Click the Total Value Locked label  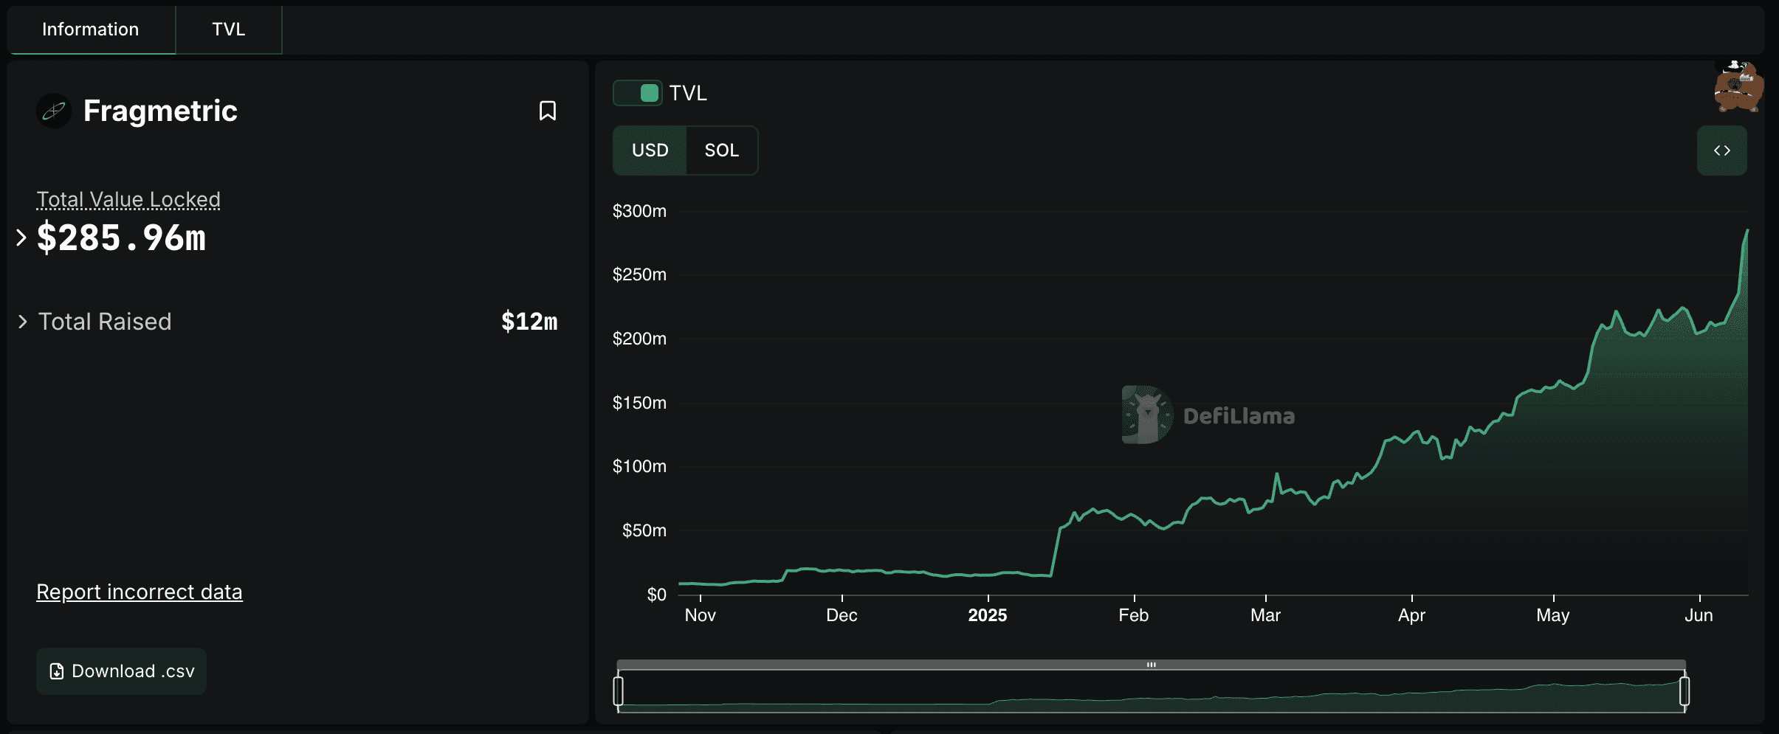coord(128,199)
